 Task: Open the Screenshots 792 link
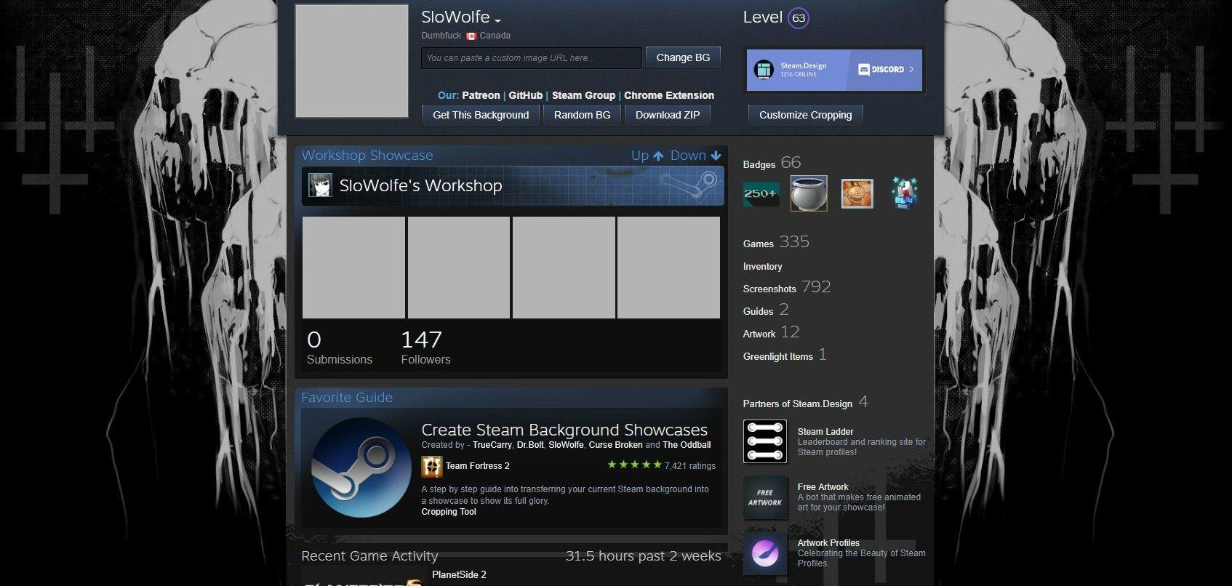(x=787, y=287)
